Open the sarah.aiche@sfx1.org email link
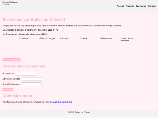The height and width of the screenshot is (118, 158). click(x=62, y=102)
